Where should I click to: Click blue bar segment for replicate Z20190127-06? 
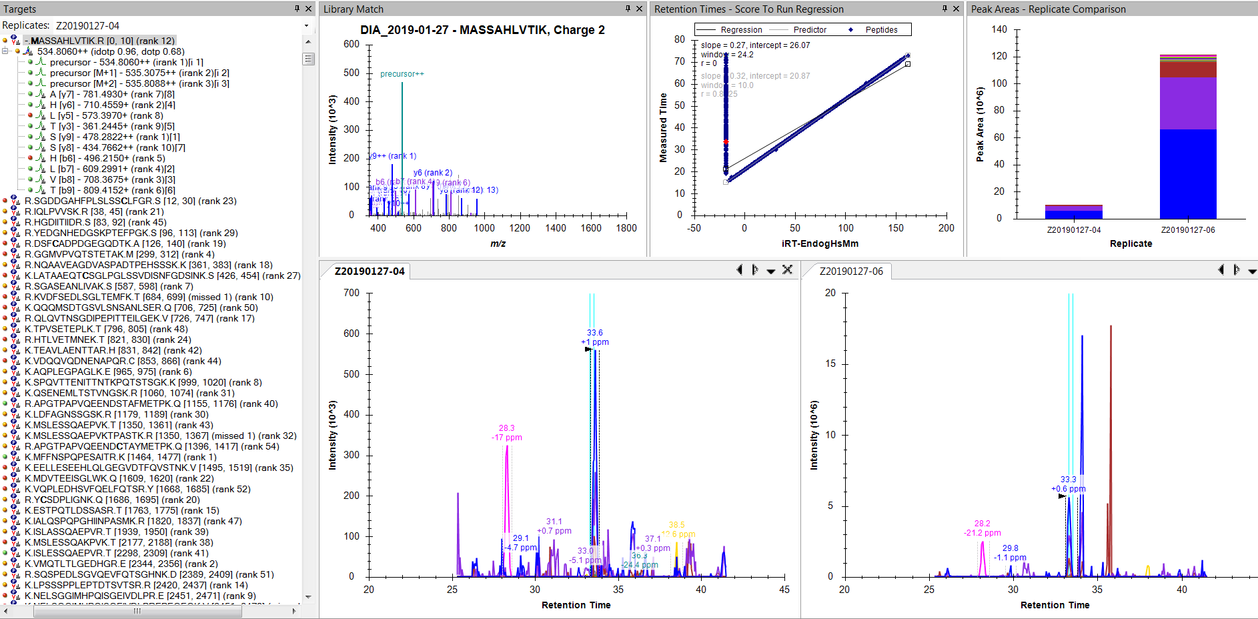(1187, 173)
